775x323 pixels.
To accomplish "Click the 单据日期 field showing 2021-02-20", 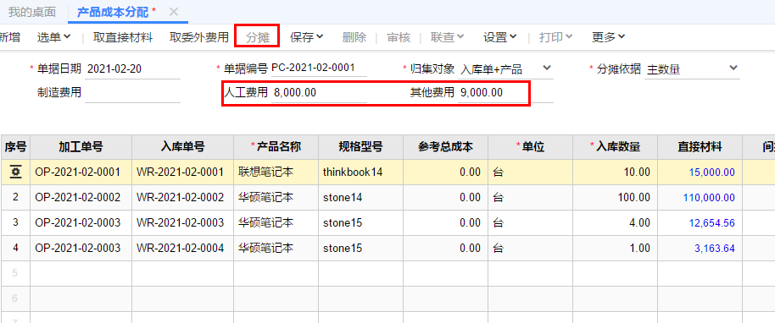I will point(132,69).
